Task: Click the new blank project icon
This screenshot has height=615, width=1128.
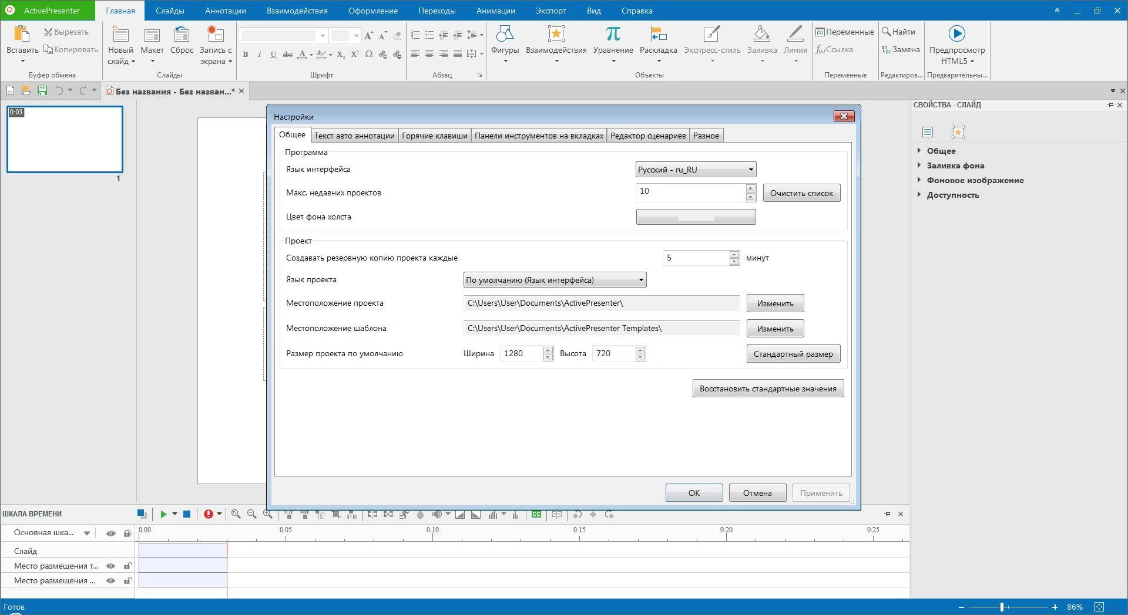Action: (x=10, y=90)
